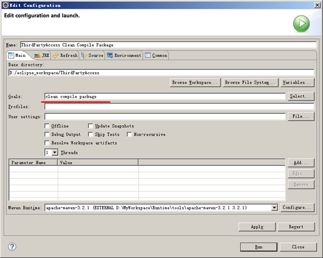Check the Skip Tests option

90,135
